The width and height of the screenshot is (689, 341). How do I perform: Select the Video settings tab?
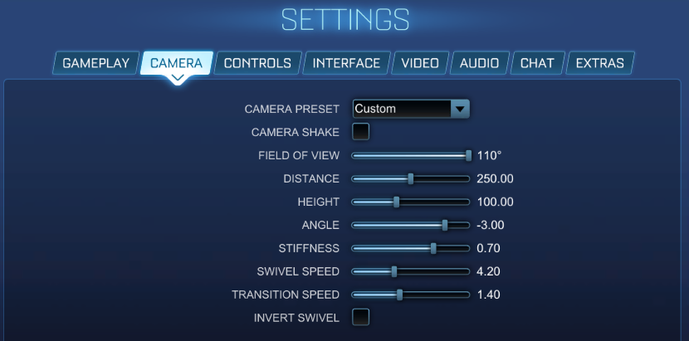pyautogui.click(x=420, y=63)
